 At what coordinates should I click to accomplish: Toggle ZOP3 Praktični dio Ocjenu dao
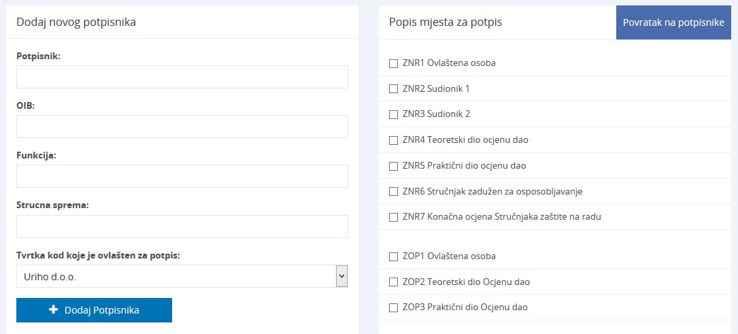pos(393,307)
